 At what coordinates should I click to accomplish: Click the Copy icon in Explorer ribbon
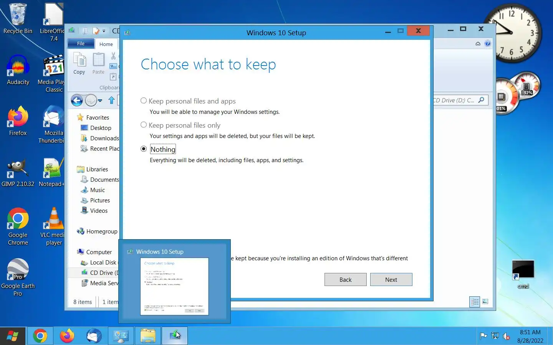click(x=79, y=64)
